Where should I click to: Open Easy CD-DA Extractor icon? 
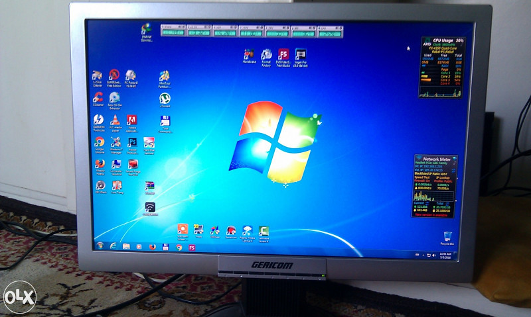[114, 101]
